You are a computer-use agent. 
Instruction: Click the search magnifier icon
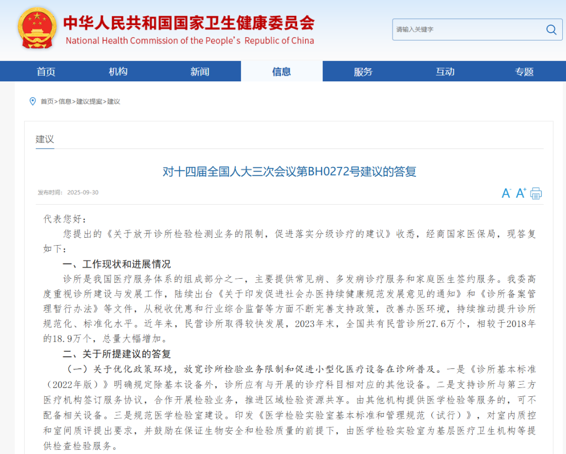tap(550, 29)
